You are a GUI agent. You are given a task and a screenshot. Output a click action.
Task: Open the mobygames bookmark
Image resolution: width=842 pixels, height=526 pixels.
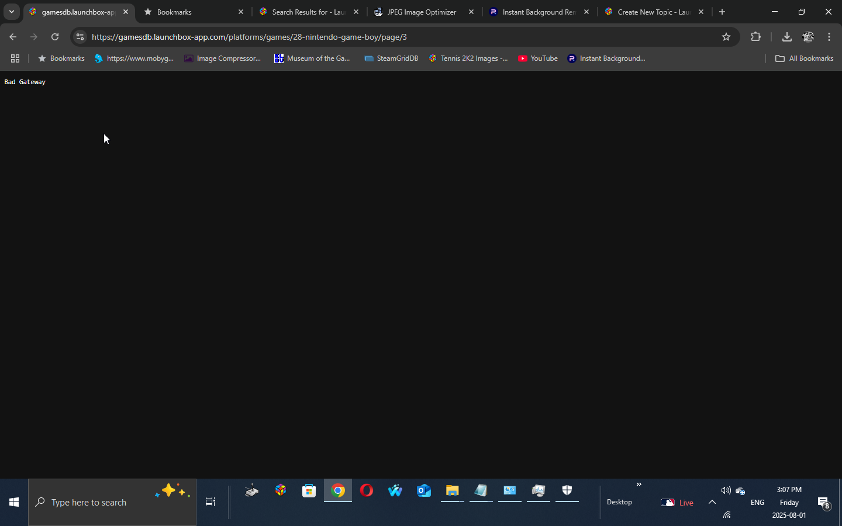[x=134, y=58]
